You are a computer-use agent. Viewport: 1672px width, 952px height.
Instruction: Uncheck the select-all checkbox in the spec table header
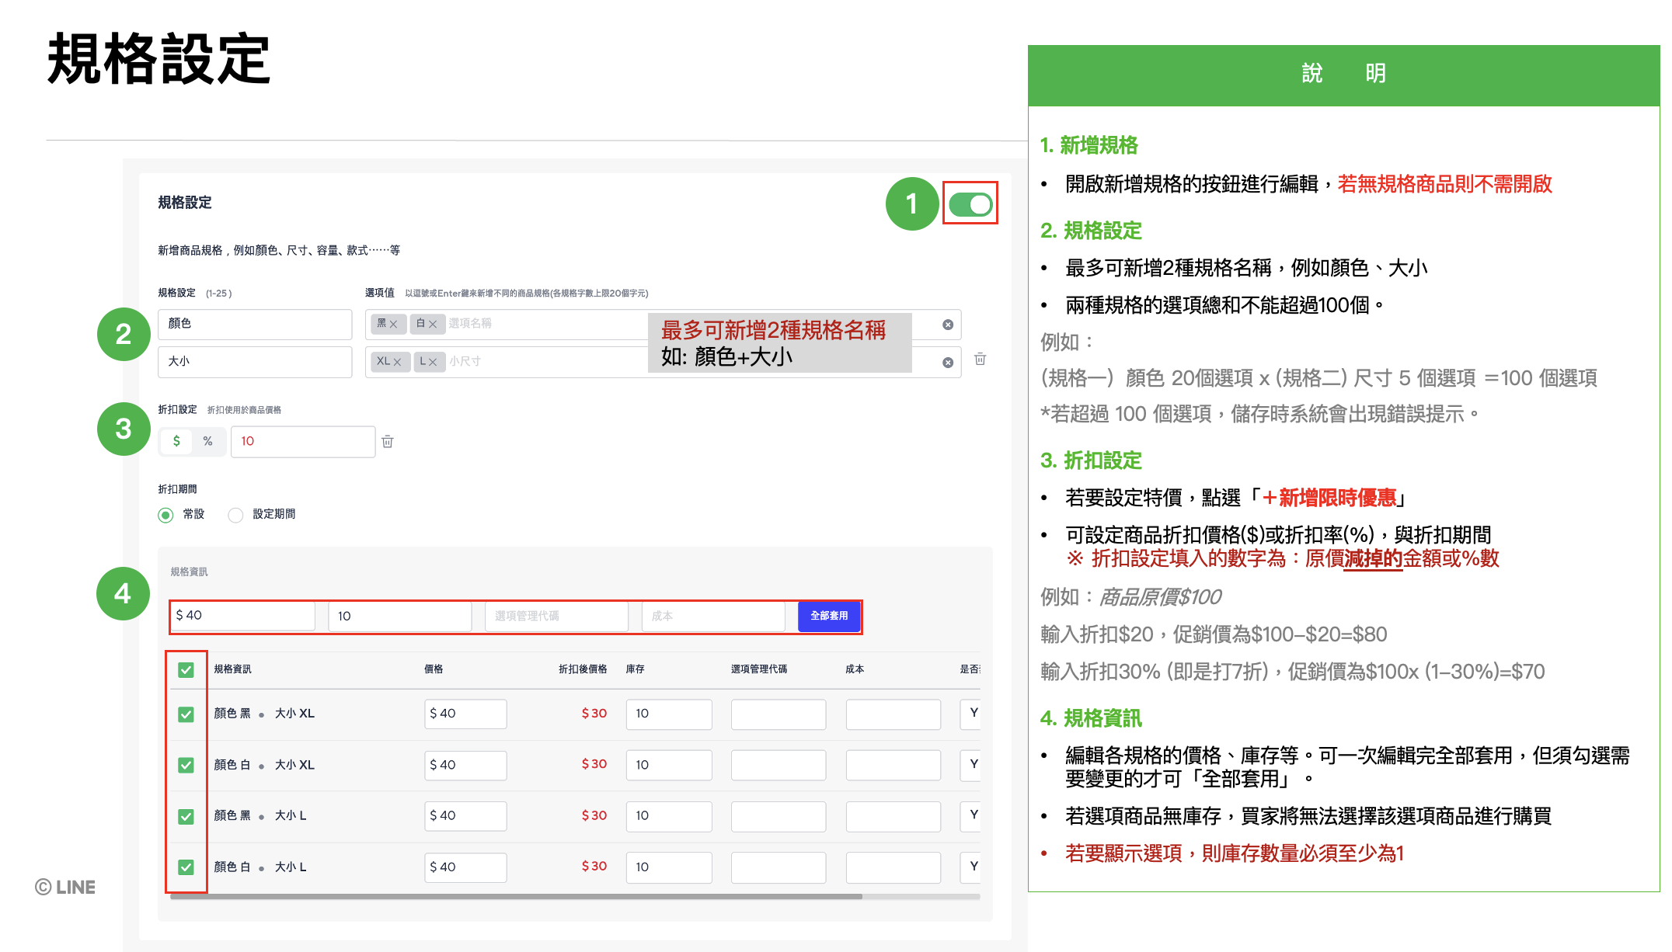[x=186, y=669]
